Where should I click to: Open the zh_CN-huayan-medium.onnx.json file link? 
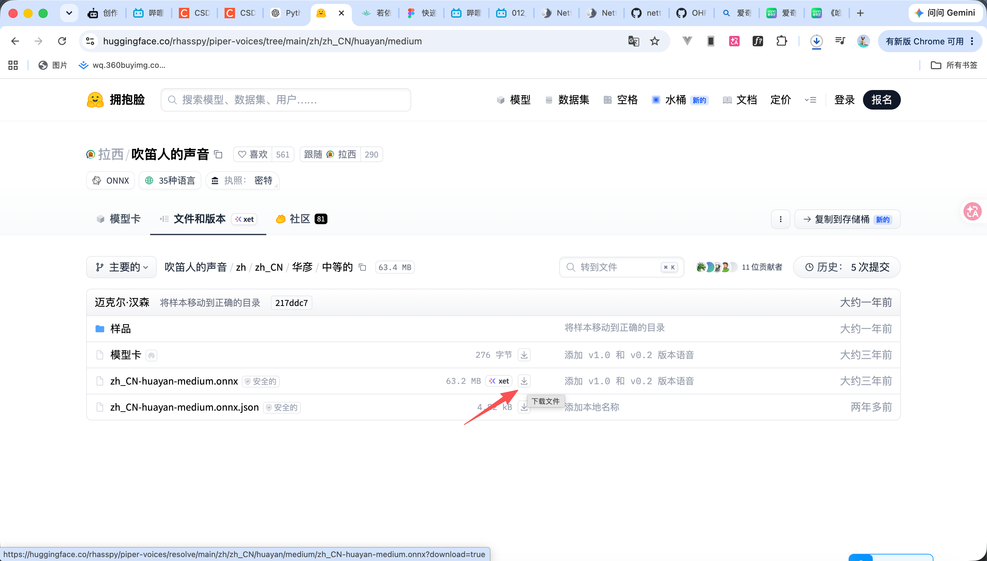point(184,407)
